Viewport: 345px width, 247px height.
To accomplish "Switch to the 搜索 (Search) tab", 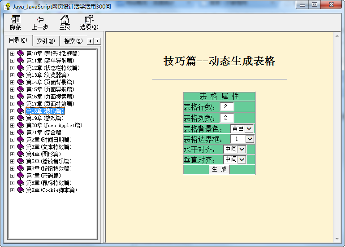I will point(73,41).
